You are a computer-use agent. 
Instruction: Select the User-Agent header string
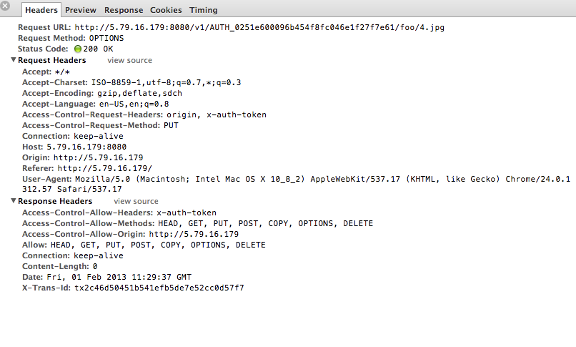[296, 184]
